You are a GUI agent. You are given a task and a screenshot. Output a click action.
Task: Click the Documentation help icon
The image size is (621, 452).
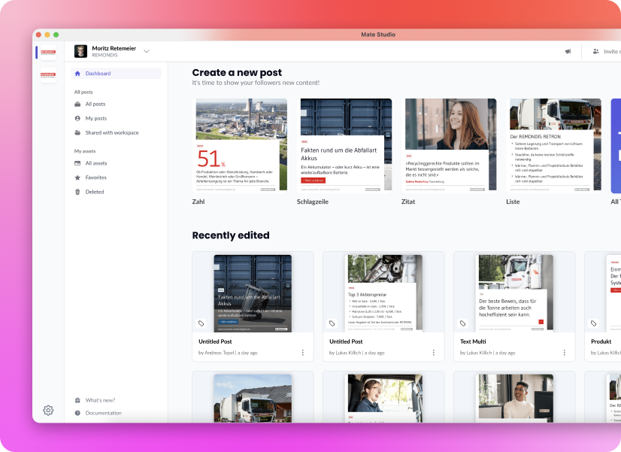(x=77, y=413)
